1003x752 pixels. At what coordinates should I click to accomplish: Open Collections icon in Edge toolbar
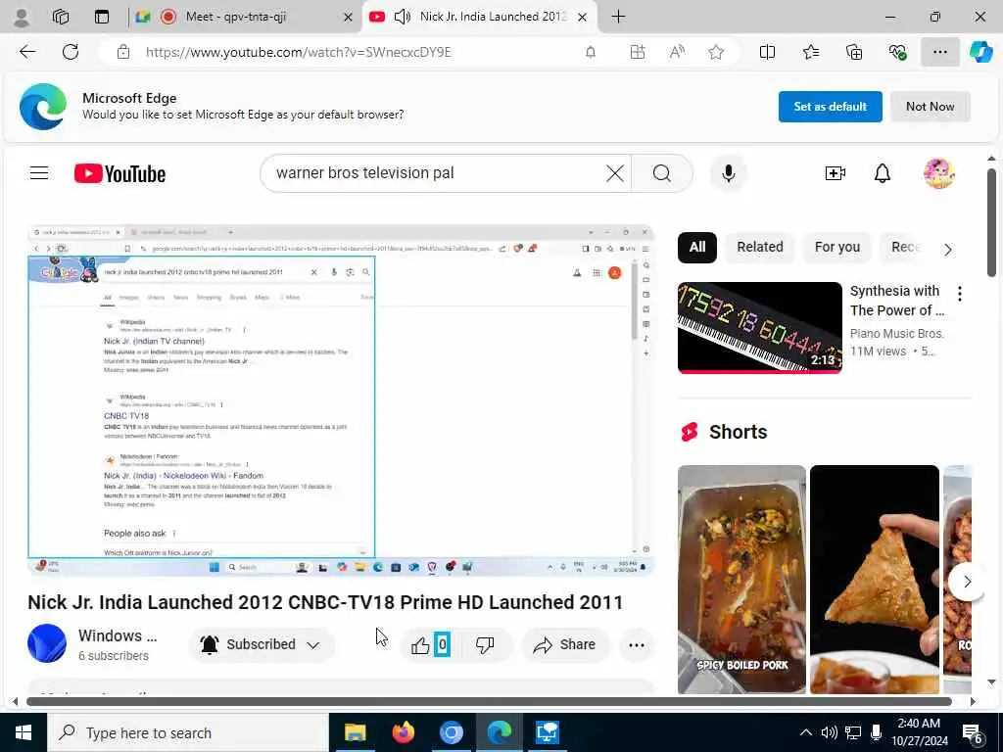pos(854,52)
